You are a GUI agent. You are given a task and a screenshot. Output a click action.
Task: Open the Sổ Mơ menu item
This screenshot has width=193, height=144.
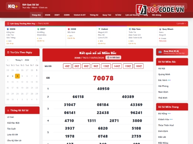click(118, 15)
